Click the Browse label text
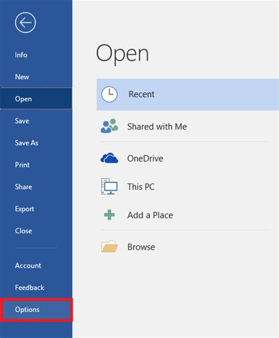The height and width of the screenshot is (338, 279). [141, 247]
